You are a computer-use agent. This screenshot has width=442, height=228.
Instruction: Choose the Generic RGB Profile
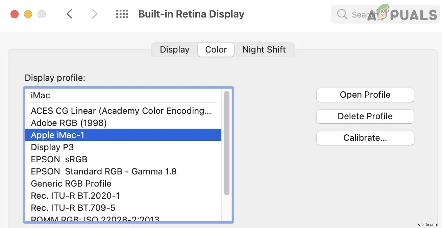(x=71, y=184)
